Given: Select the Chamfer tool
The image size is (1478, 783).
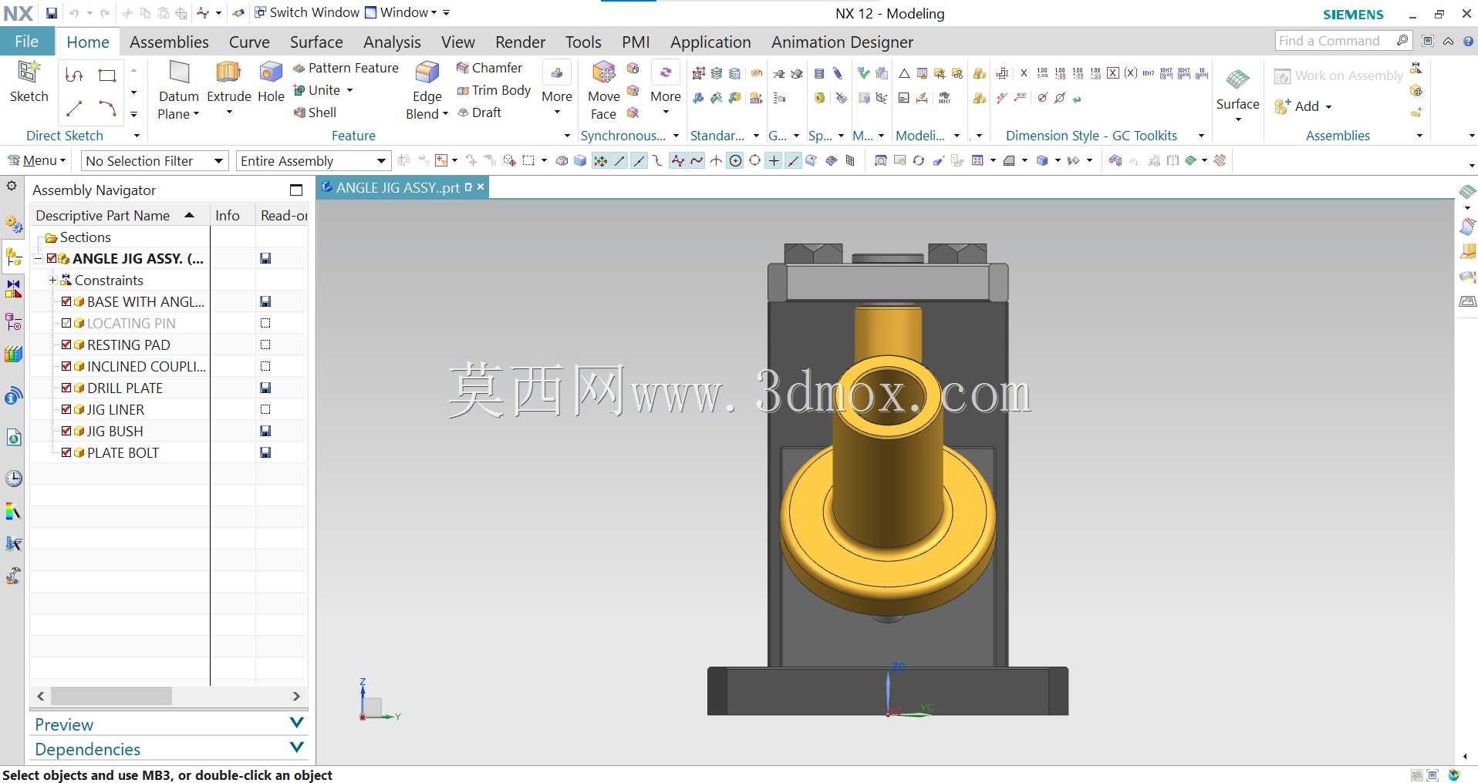Looking at the screenshot, I should [489, 68].
